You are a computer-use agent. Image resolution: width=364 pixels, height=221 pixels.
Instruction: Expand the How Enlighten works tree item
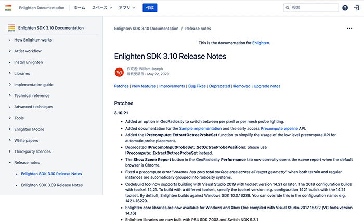10,40
